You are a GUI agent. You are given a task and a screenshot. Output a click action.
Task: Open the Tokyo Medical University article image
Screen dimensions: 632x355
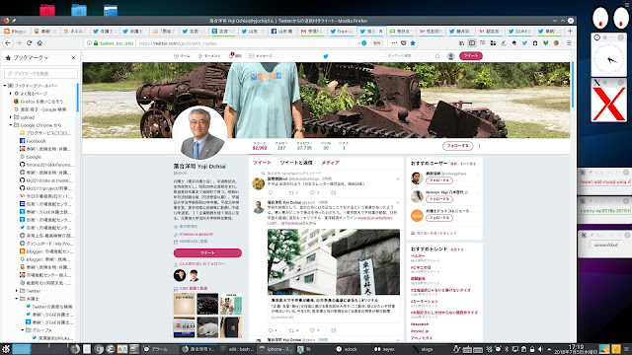click(x=334, y=262)
